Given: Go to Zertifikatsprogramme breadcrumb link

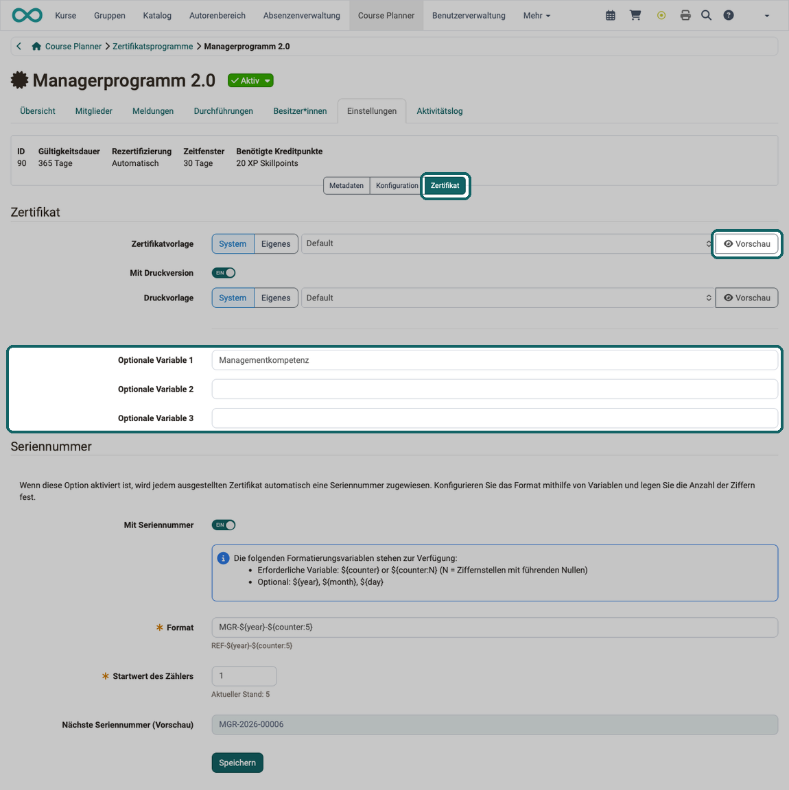Looking at the screenshot, I should [x=153, y=47].
